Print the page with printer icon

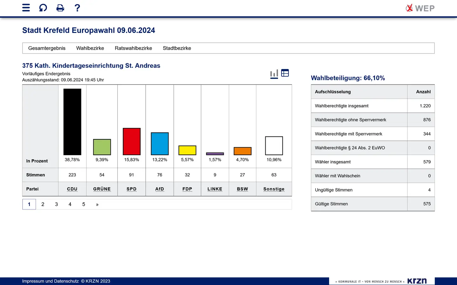coord(60,8)
